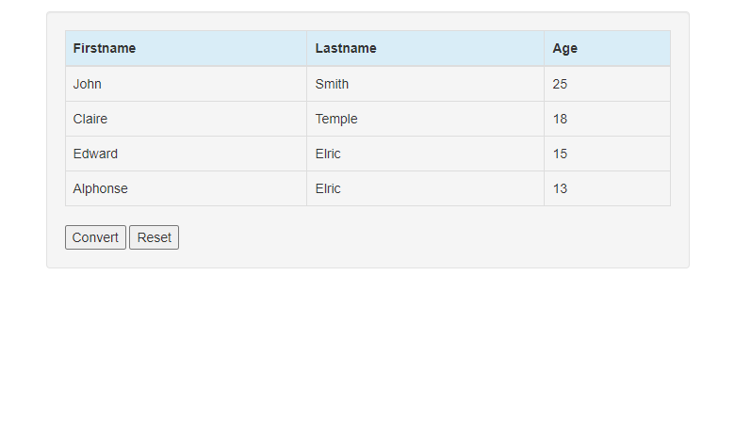Click the Temple lastname cell
This screenshot has width=751, height=438.
425,119
